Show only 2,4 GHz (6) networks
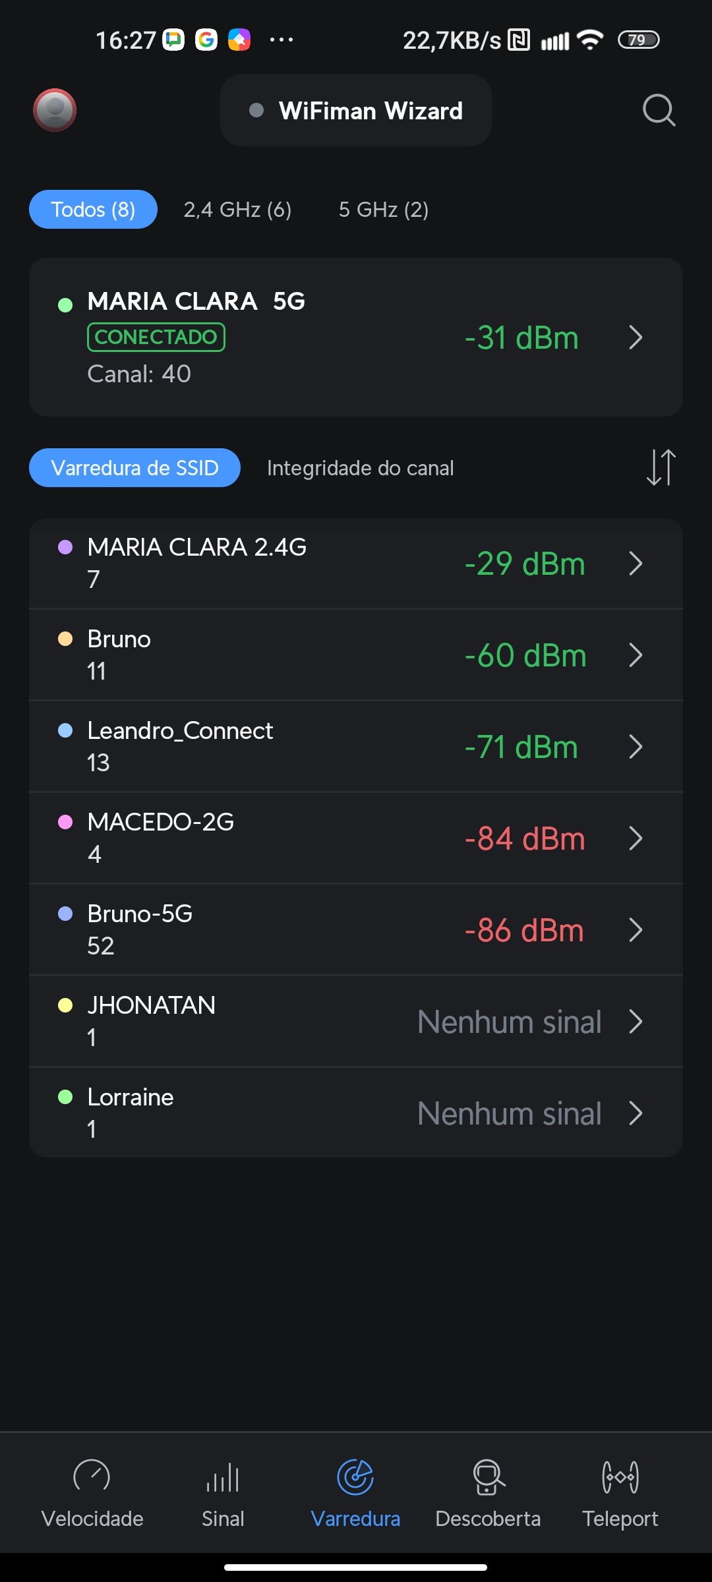 (x=237, y=210)
